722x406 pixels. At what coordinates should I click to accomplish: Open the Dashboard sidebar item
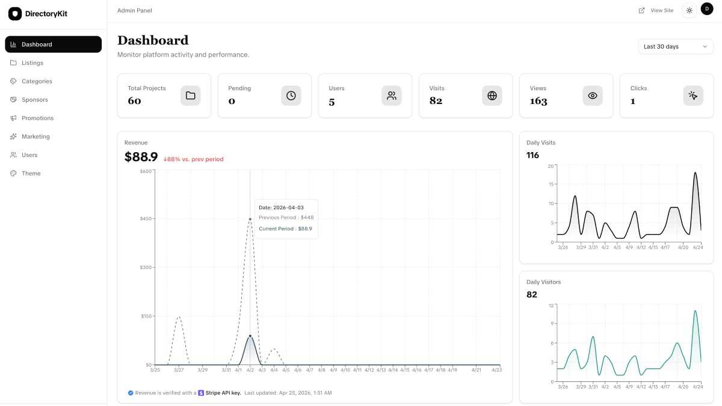(x=53, y=45)
